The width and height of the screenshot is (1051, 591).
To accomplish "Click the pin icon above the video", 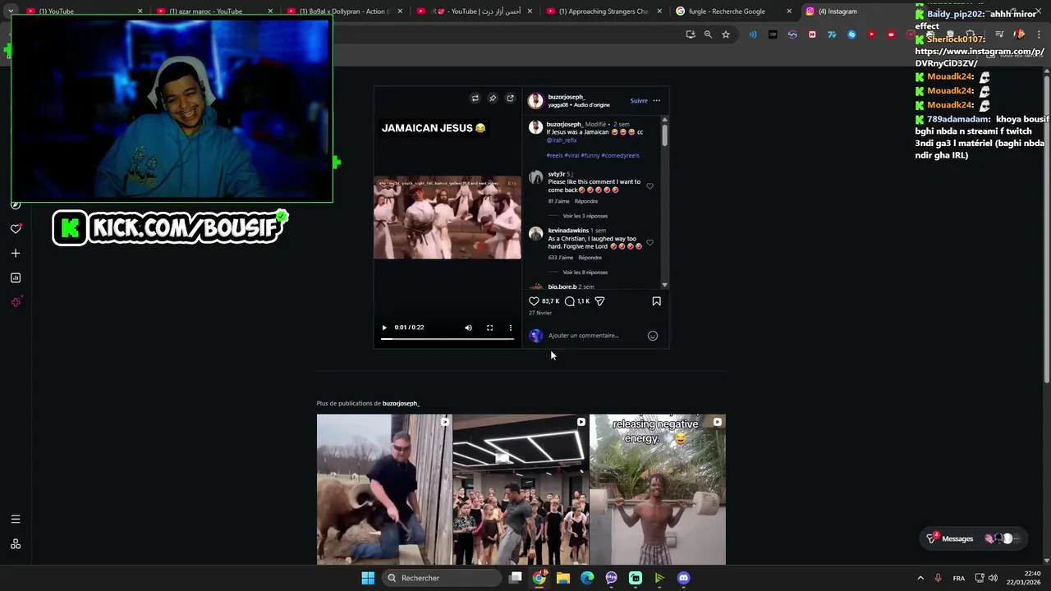I will click(493, 98).
